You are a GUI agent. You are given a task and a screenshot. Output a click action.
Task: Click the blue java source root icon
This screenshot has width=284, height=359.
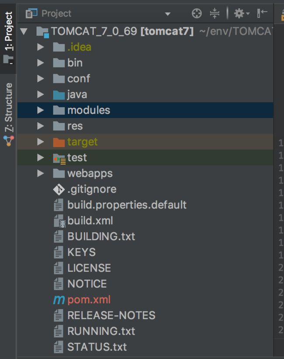[59, 94]
